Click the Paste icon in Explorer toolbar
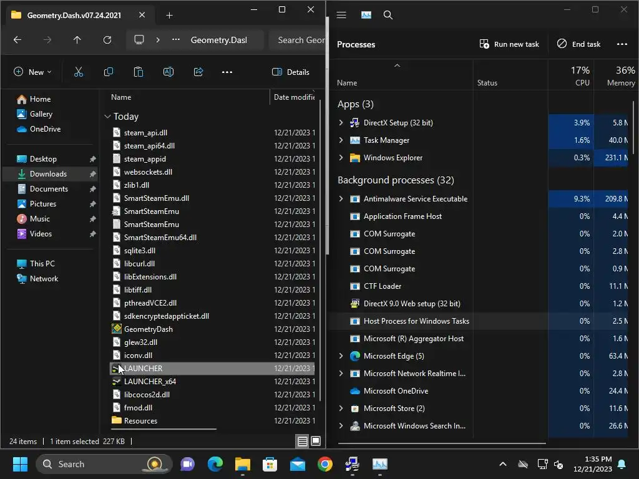Image resolution: width=639 pixels, height=479 pixels. [x=139, y=72]
